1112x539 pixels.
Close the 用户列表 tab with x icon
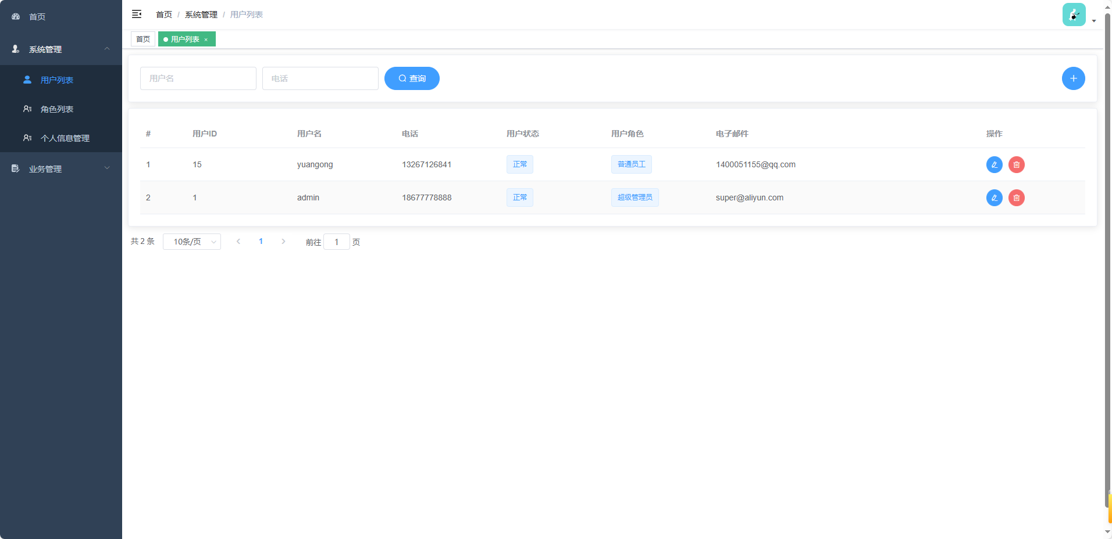pyautogui.click(x=206, y=39)
